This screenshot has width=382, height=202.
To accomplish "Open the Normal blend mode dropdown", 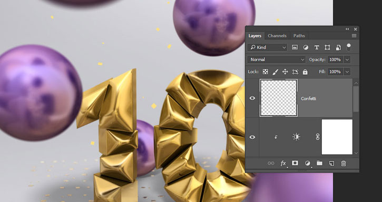I will click(277, 59).
